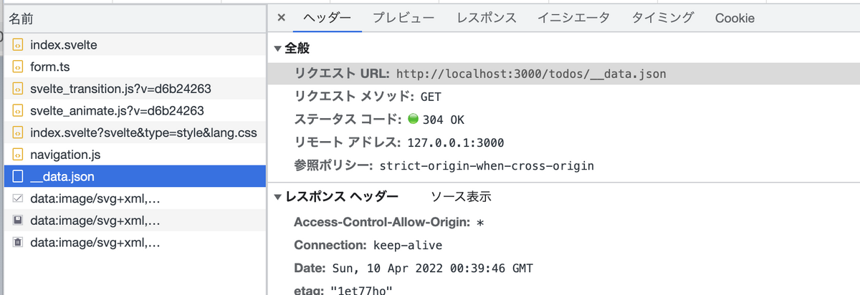Click the trash-can data:image/svg+xml icon
Viewport: 860px width, 295px height.
[x=17, y=242]
